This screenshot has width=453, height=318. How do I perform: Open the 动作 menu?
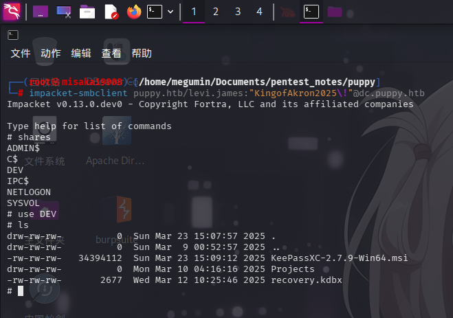(x=51, y=54)
